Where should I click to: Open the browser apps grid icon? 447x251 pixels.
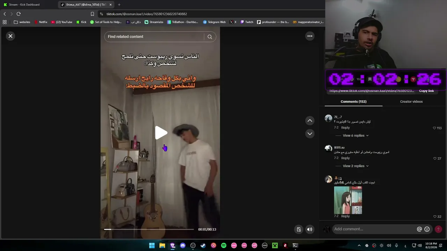pyautogui.click(x=5, y=22)
